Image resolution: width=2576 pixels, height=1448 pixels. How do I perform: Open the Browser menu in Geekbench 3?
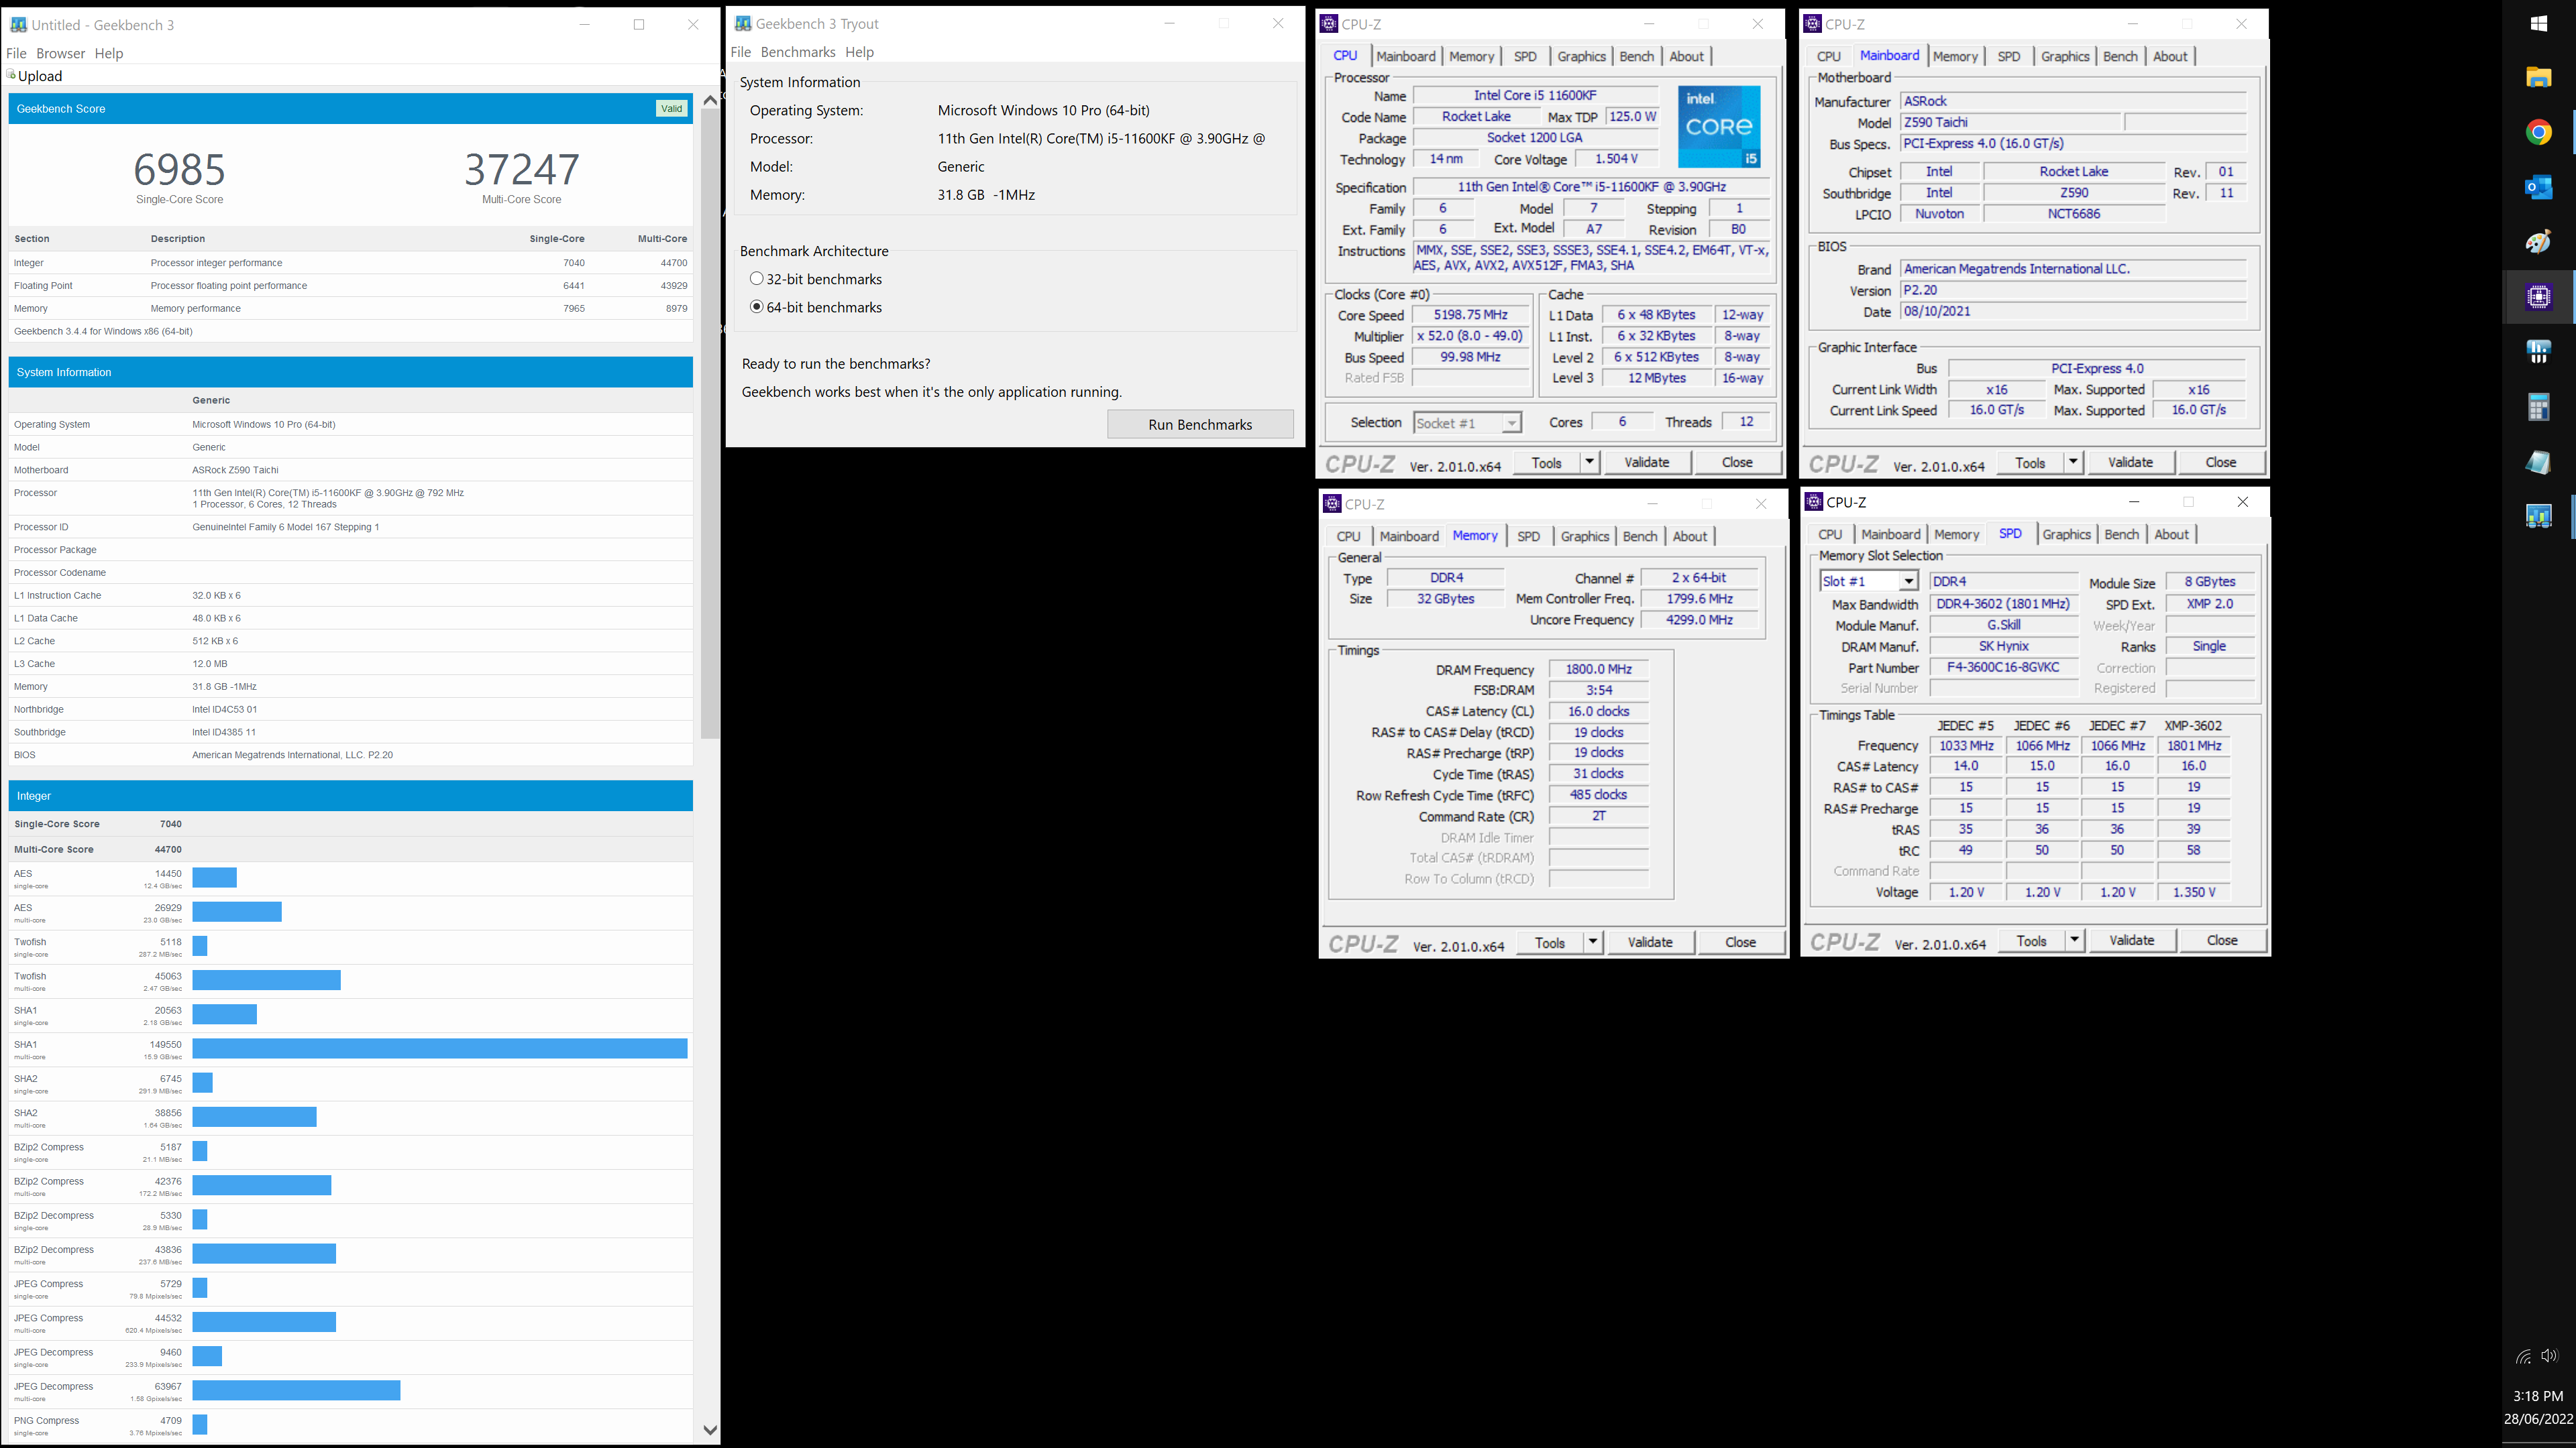tap(61, 53)
